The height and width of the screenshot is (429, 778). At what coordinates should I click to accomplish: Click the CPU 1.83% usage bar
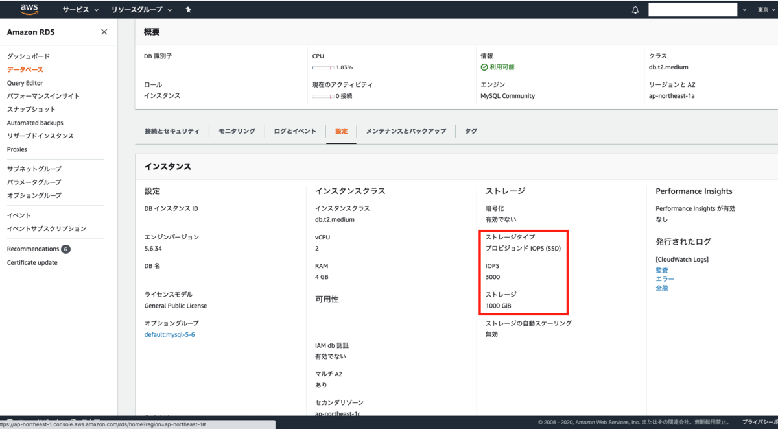[323, 67]
